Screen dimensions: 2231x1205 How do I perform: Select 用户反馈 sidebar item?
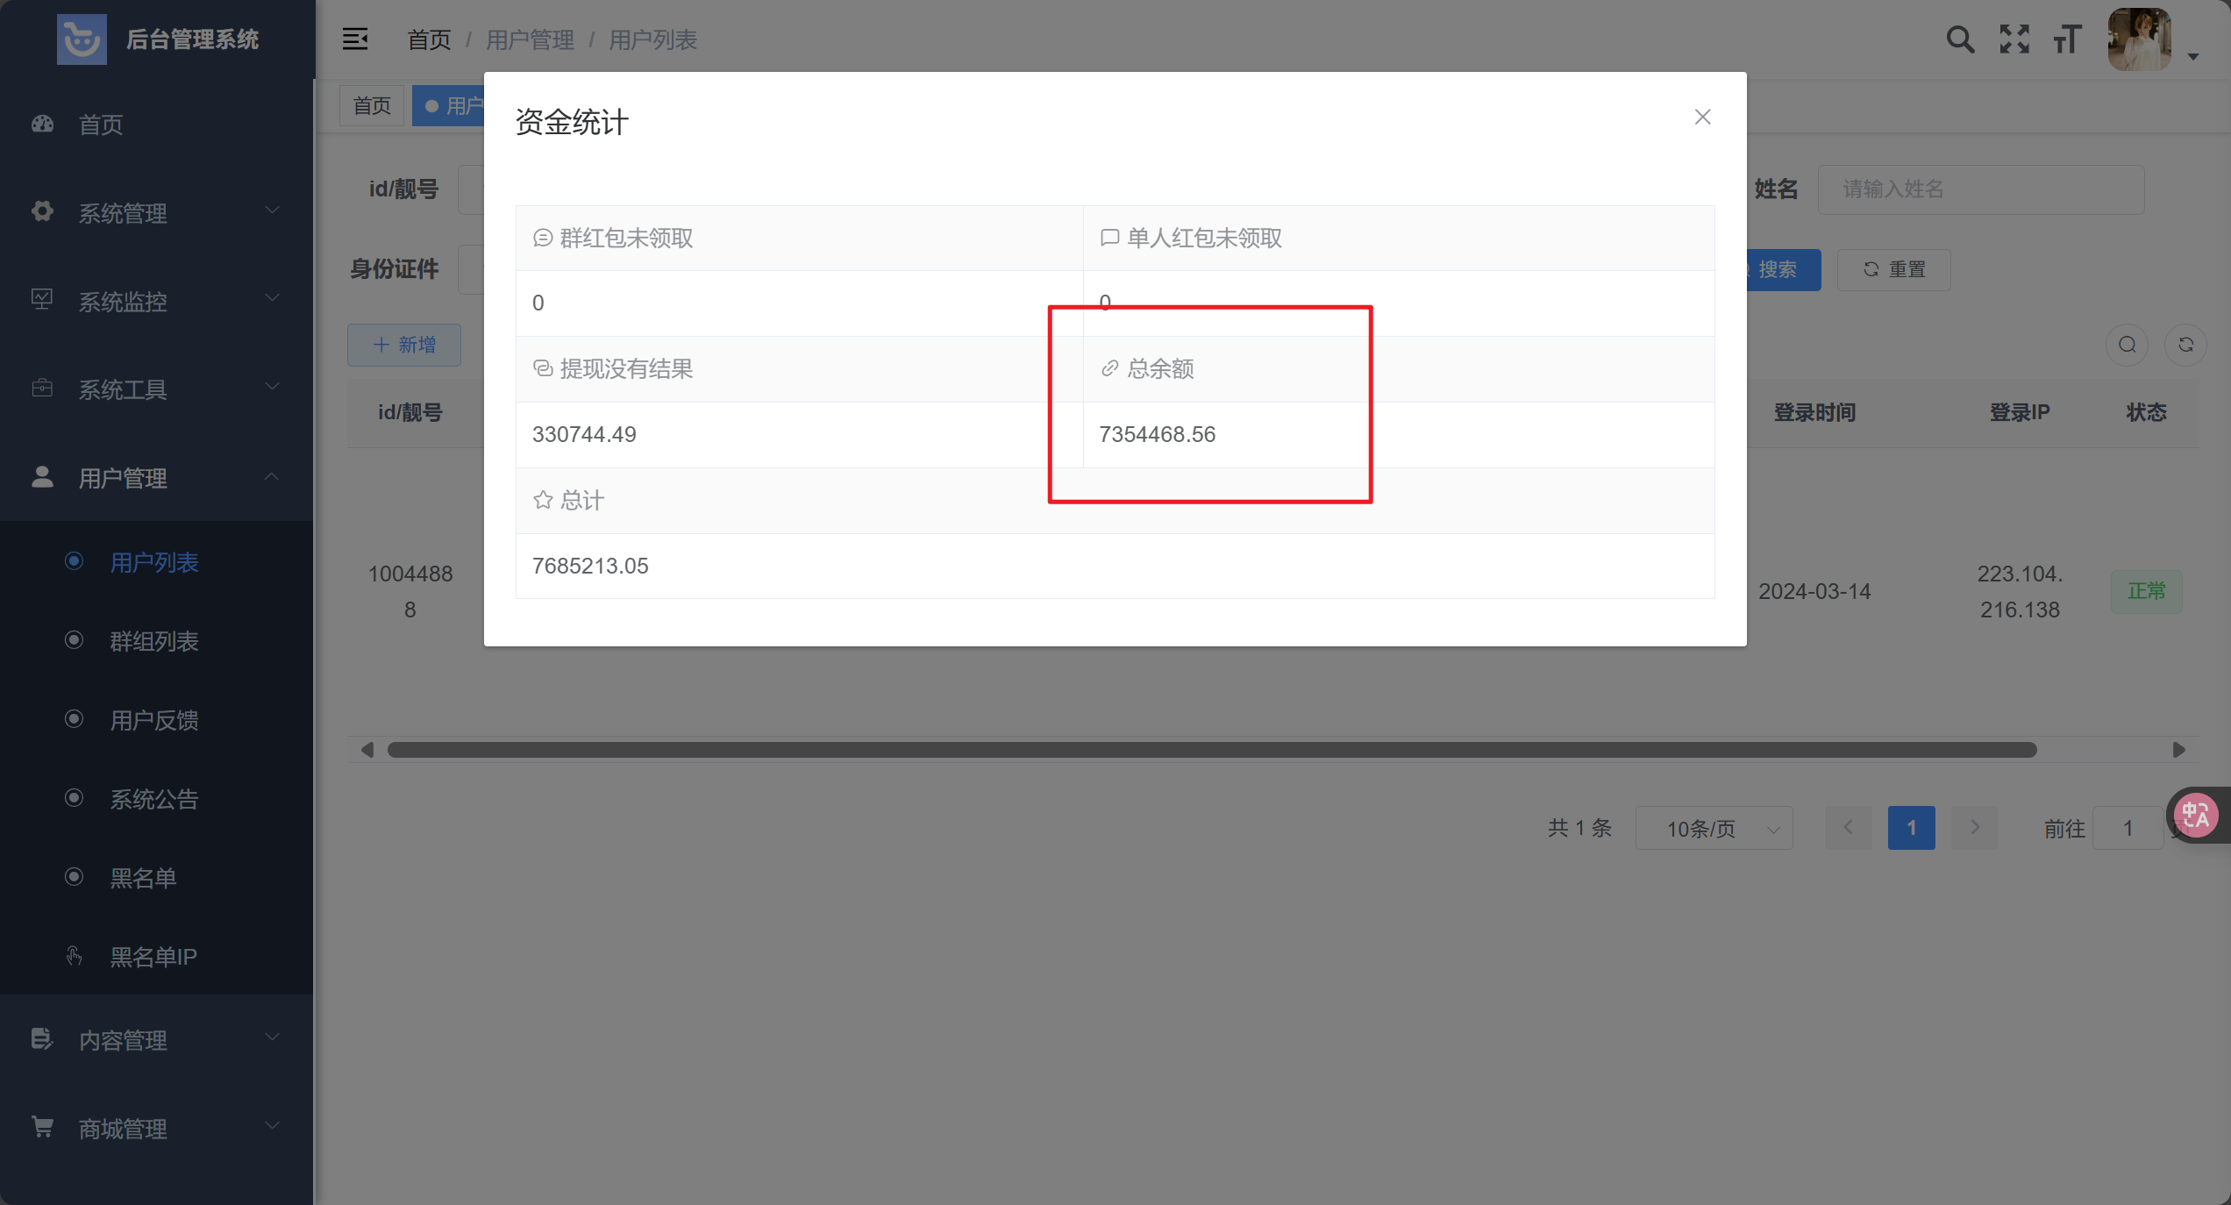[x=153, y=720]
